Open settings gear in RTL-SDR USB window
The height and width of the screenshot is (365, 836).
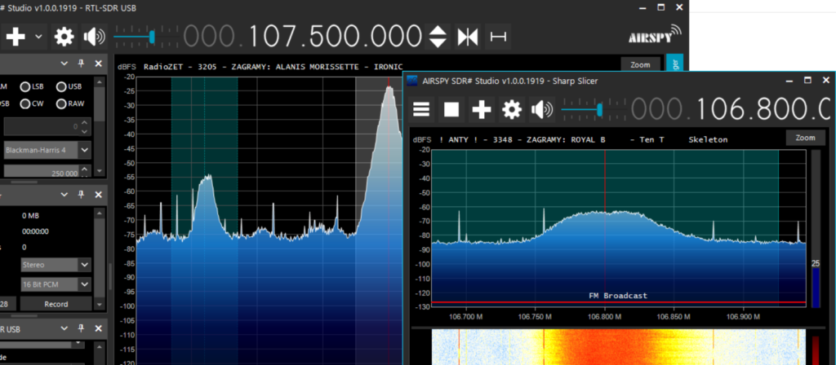pos(64,37)
